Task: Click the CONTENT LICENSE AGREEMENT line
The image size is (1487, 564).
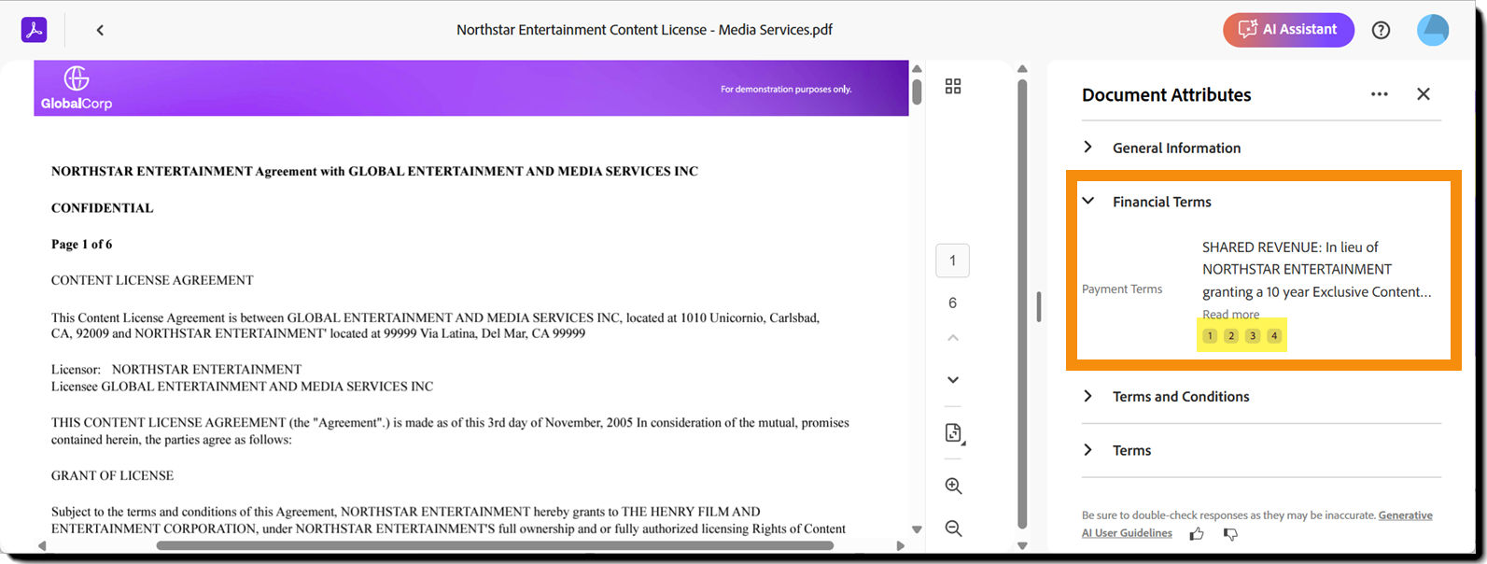Action: click(x=152, y=280)
